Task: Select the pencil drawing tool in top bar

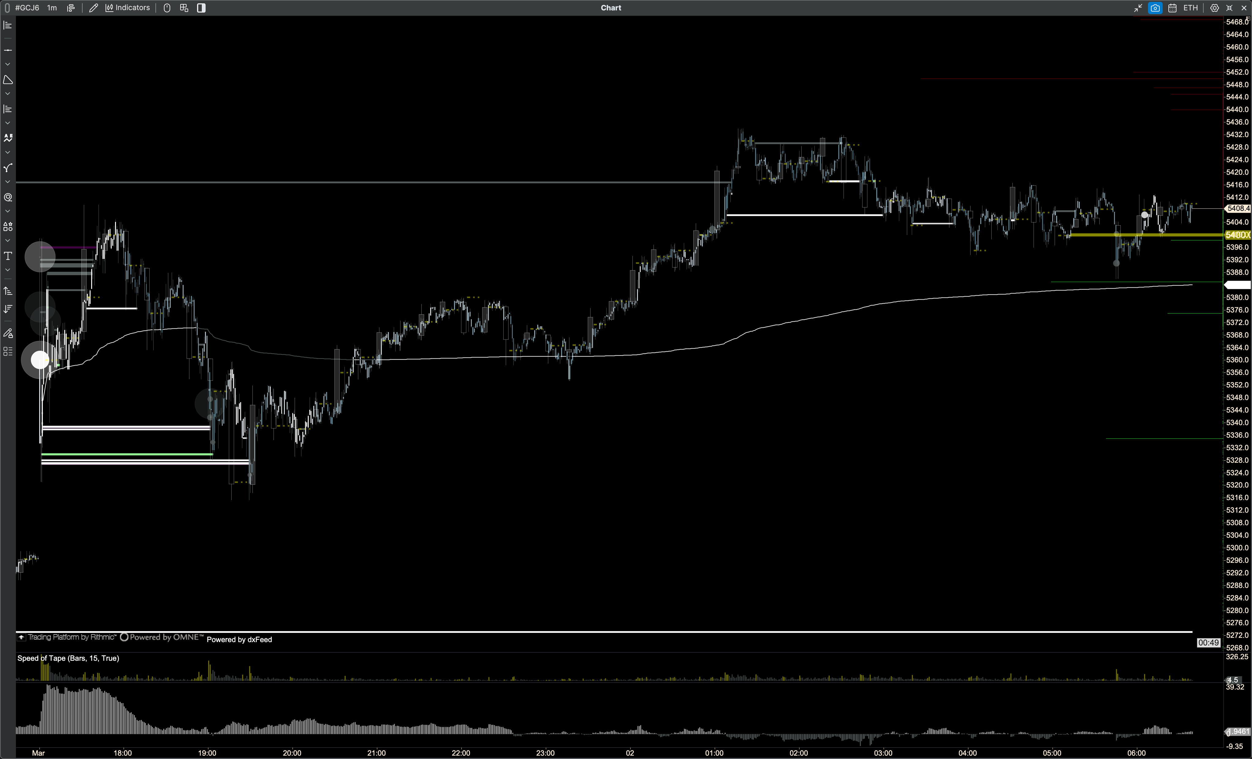Action: (x=94, y=8)
